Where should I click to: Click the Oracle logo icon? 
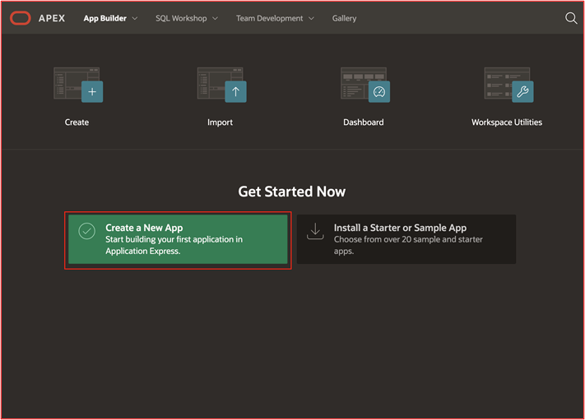click(20, 18)
